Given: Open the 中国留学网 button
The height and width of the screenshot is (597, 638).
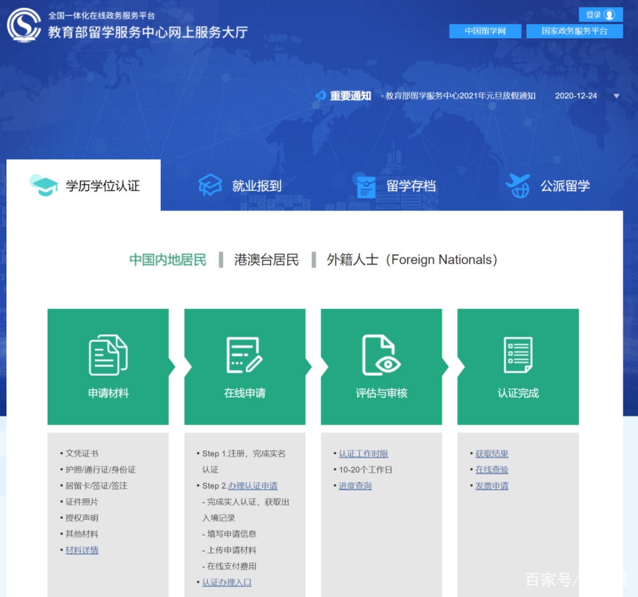Looking at the screenshot, I should click(485, 31).
